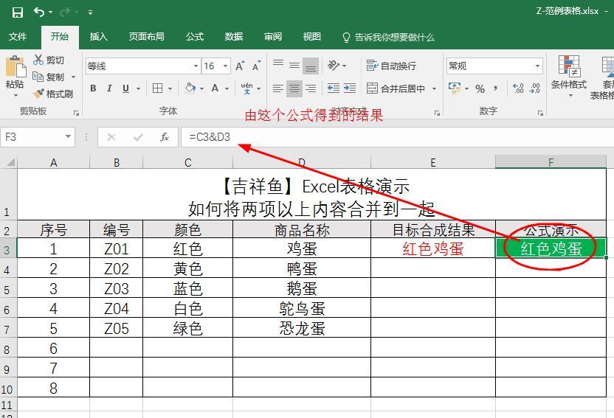Open the font size 16 dropdown

pyautogui.click(x=226, y=66)
